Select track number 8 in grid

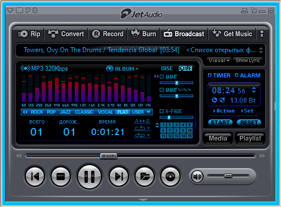point(176,130)
